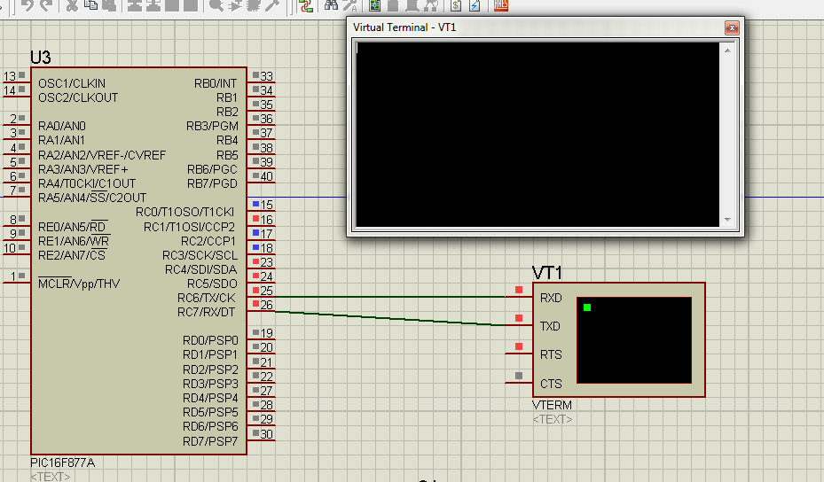Click the Cut scissors icon
824x482 pixels.
[x=72, y=4]
